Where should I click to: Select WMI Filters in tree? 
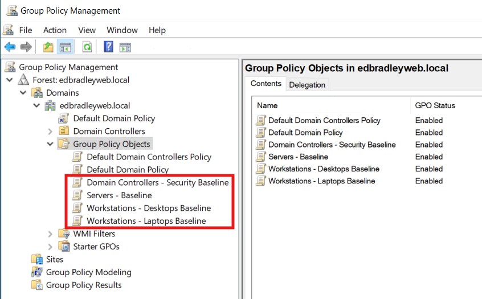coord(94,234)
